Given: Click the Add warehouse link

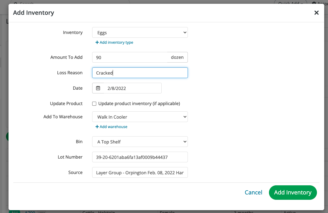Looking at the screenshot, I should 113,127.
